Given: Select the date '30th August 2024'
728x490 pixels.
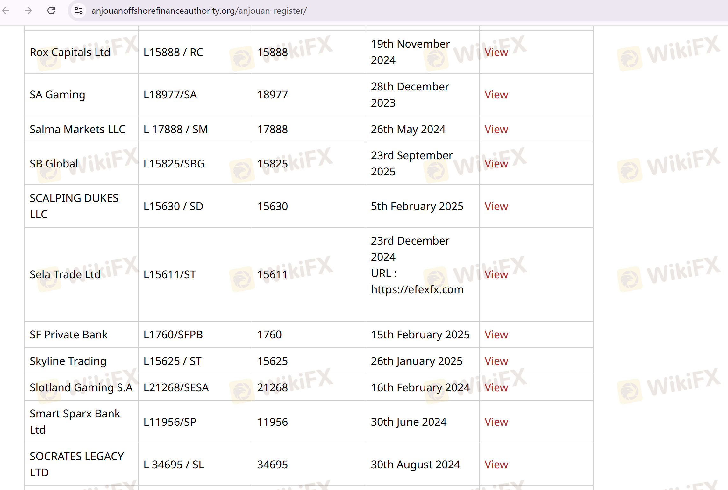Looking at the screenshot, I should (x=416, y=465).
